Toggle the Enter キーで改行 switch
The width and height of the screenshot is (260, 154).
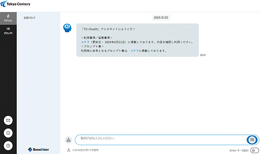tap(255, 151)
